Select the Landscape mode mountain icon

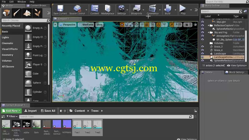coord(27,13)
